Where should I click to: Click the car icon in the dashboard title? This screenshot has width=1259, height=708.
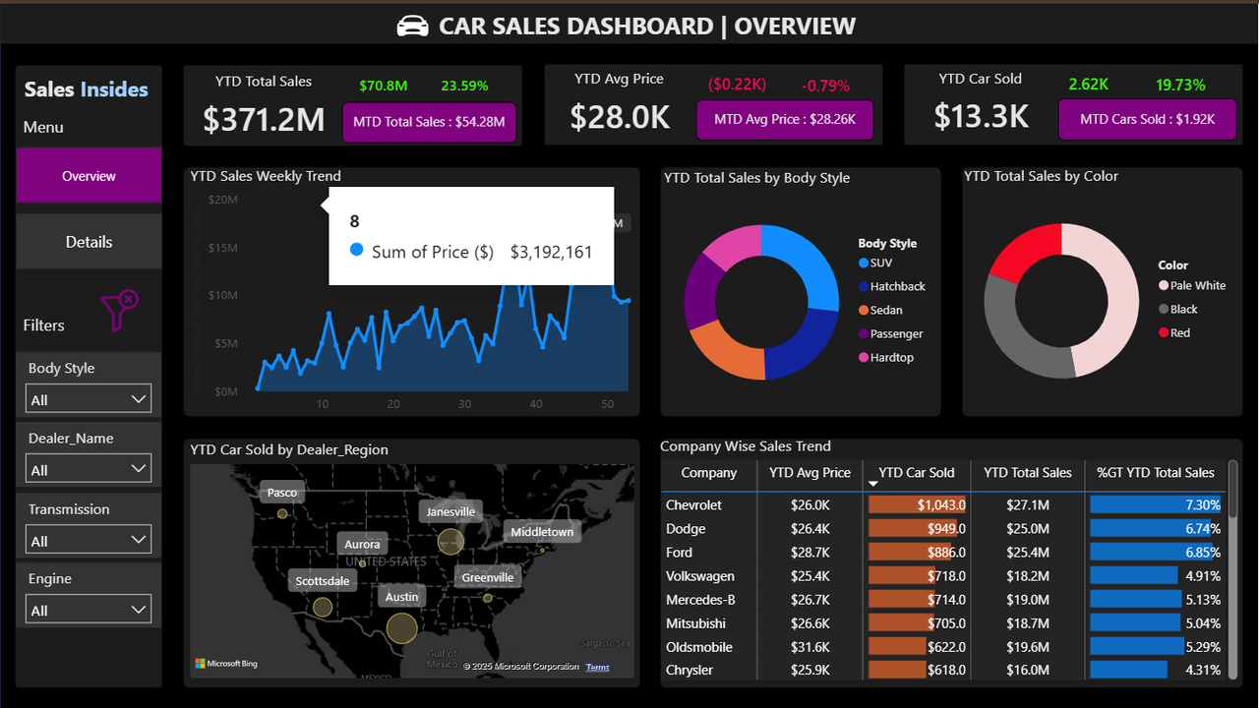click(412, 27)
